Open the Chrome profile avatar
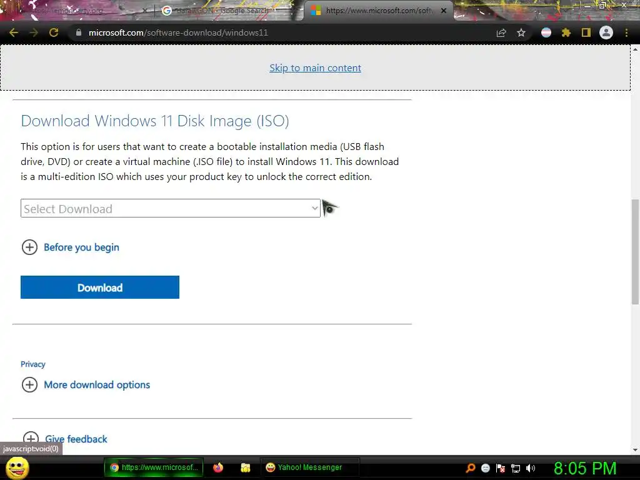This screenshot has height=480, width=640. click(606, 32)
